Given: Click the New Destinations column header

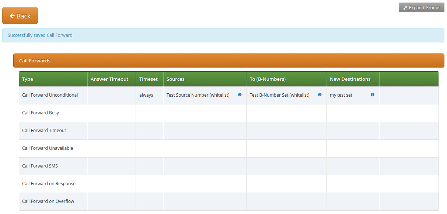Looking at the screenshot, I should (x=350, y=79).
